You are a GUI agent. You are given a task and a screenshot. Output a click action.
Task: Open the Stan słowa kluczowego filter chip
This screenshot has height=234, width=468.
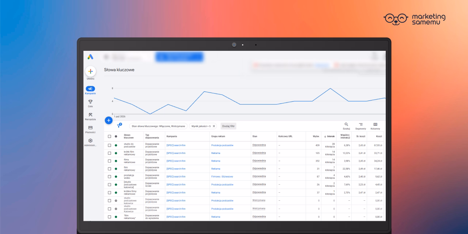point(158,126)
